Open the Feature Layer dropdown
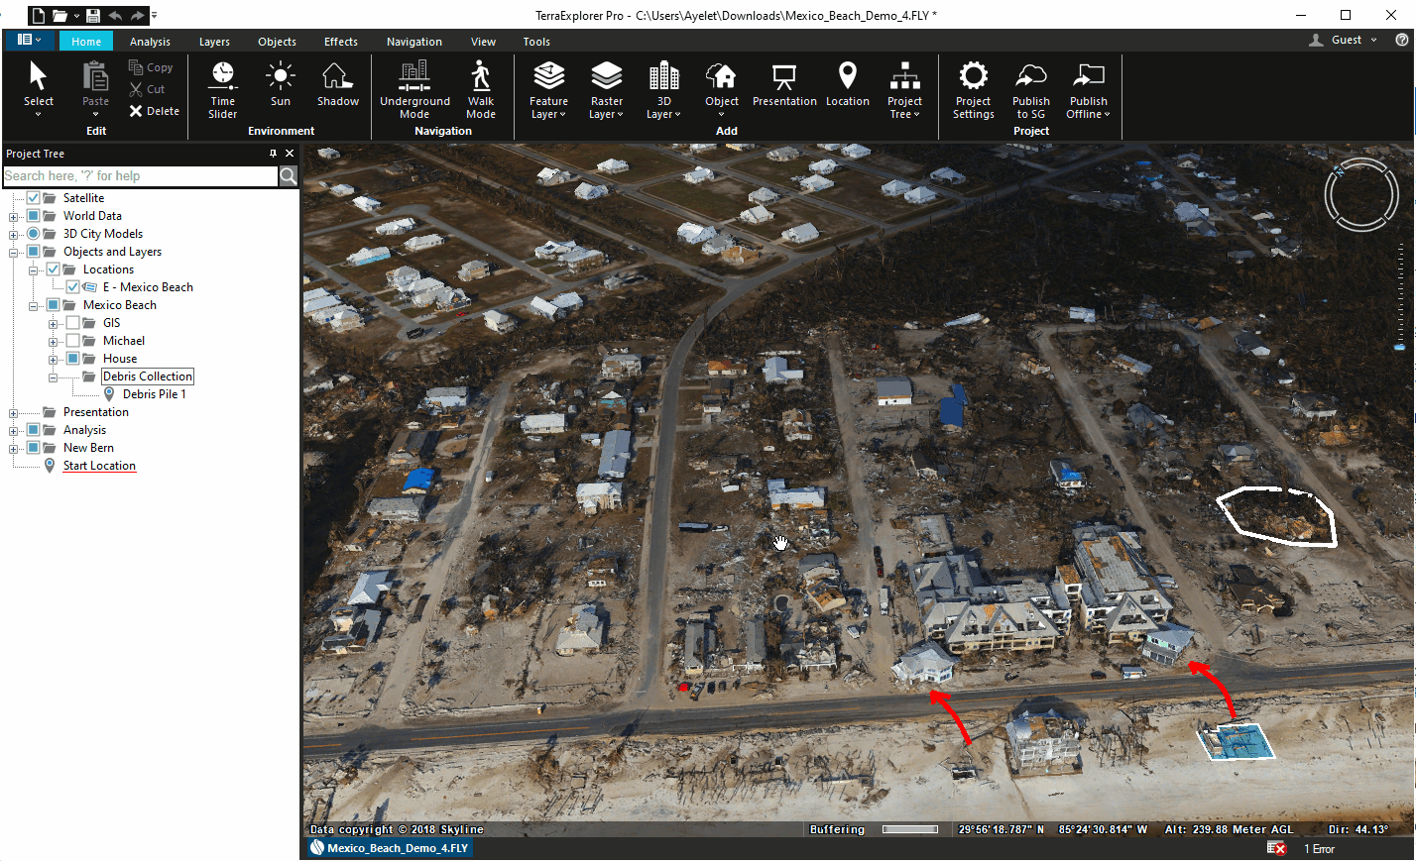The height and width of the screenshot is (862, 1416). click(548, 89)
